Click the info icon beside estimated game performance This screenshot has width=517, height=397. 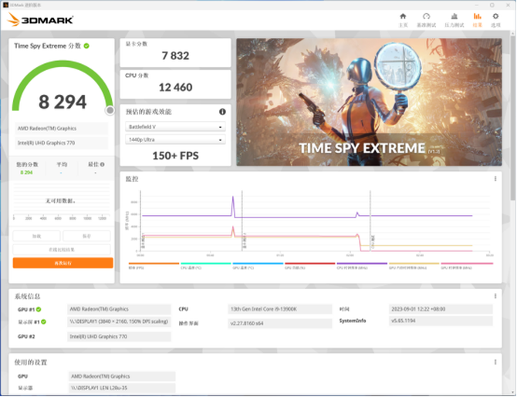[x=222, y=112]
